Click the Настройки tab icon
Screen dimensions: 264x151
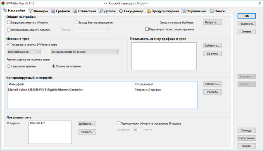click(5, 10)
